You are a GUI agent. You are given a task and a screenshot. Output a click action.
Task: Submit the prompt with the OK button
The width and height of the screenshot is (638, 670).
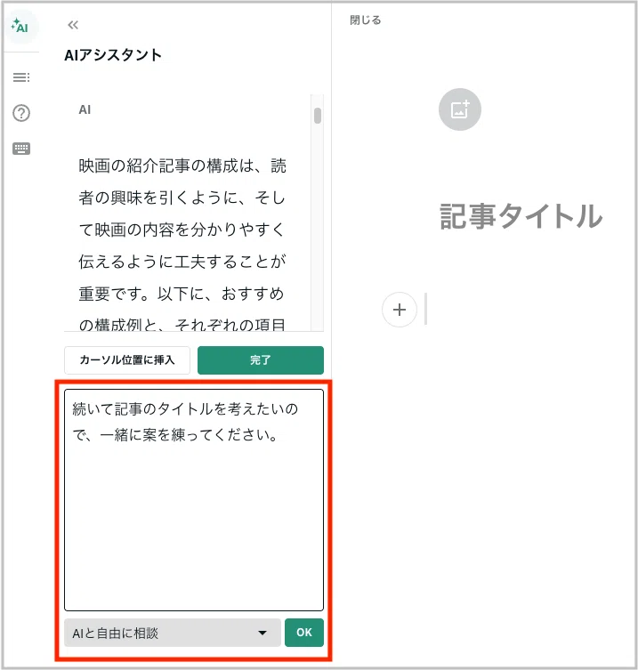(303, 633)
